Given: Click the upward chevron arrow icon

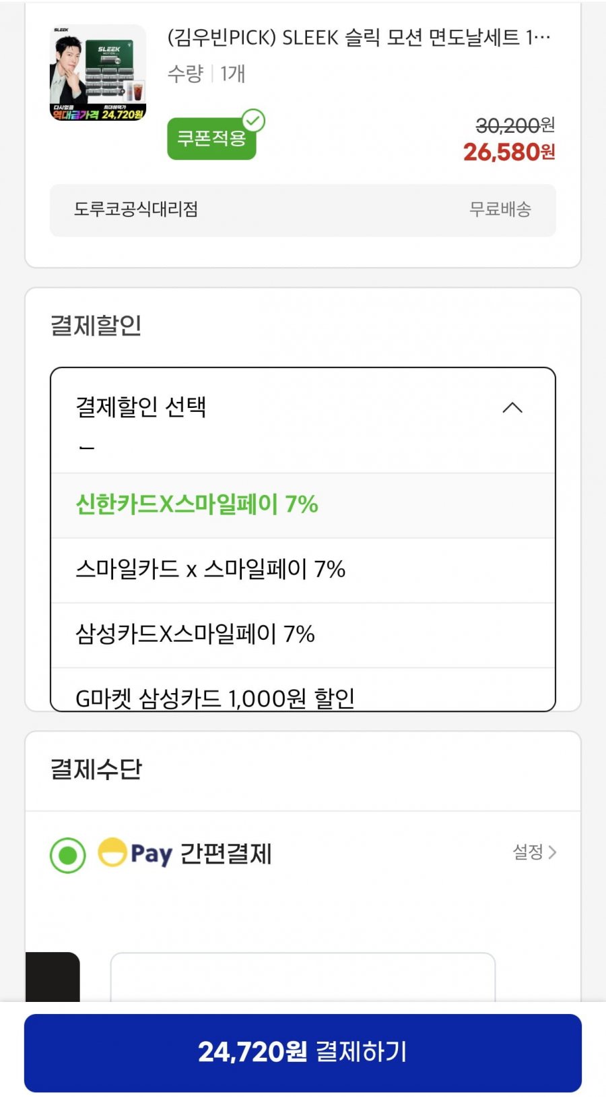Looking at the screenshot, I should click(512, 407).
